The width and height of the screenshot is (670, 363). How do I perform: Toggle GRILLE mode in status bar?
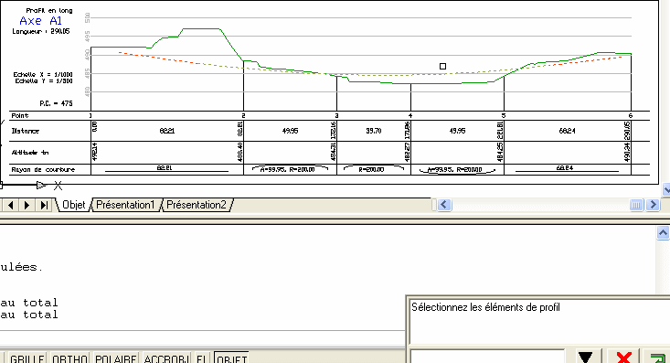click(27, 358)
